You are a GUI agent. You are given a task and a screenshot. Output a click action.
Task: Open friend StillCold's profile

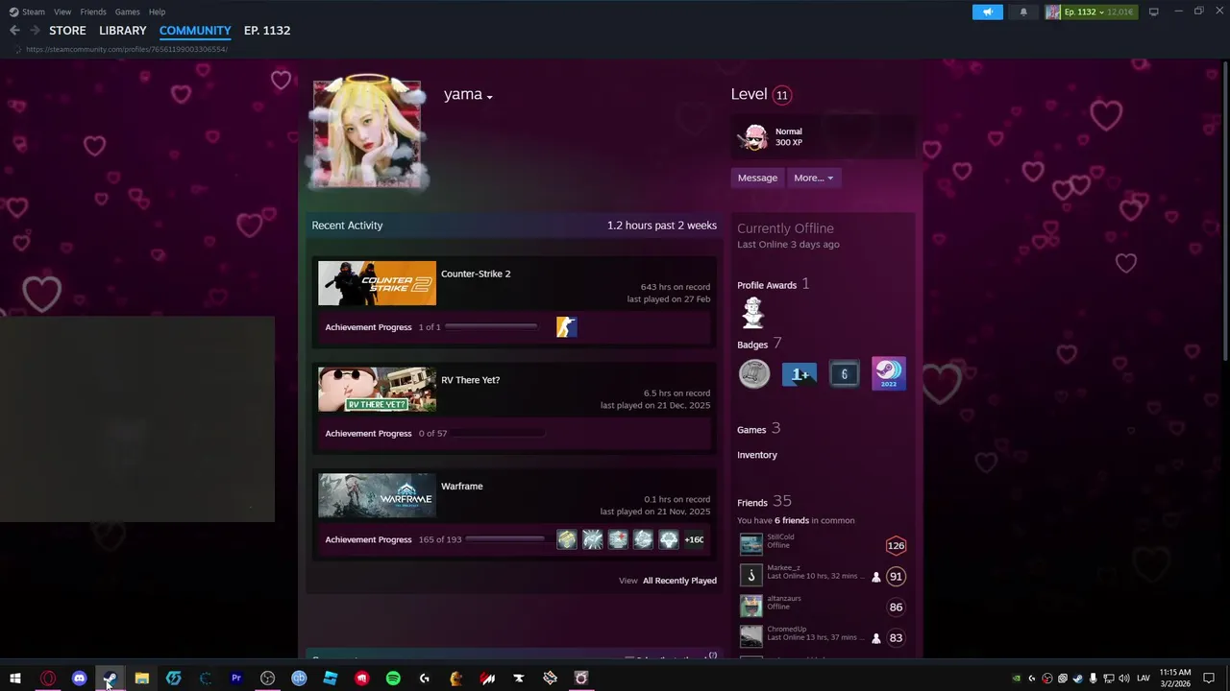pyautogui.click(x=780, y=537)
